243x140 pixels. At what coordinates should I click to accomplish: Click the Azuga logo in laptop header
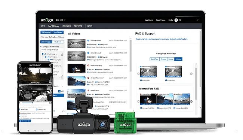[x=47, y=20]
